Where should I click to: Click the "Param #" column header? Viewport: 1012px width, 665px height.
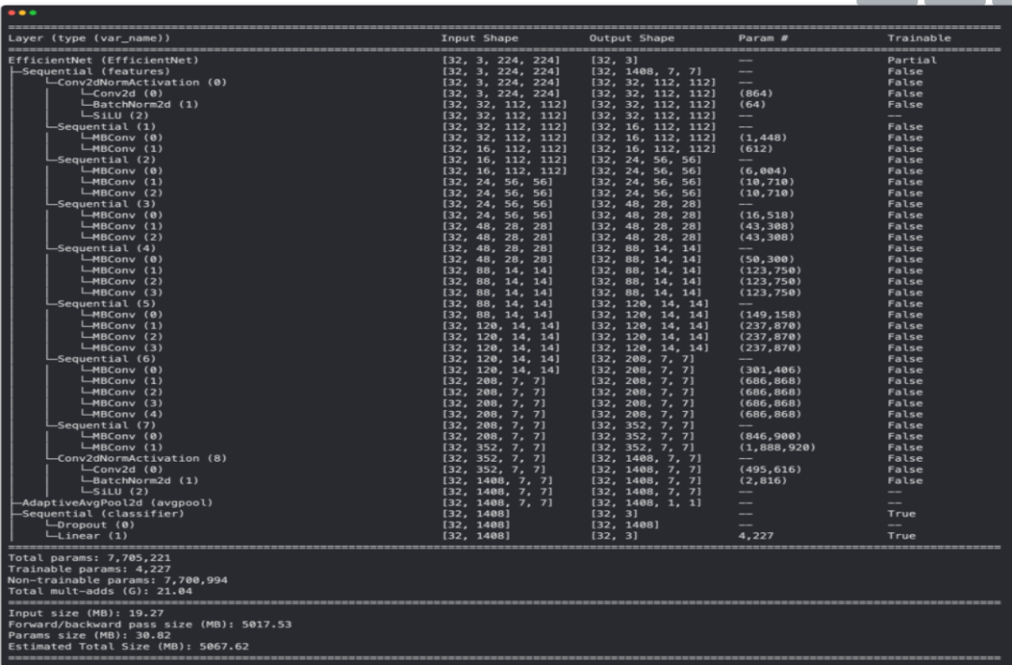coord(763,38)
